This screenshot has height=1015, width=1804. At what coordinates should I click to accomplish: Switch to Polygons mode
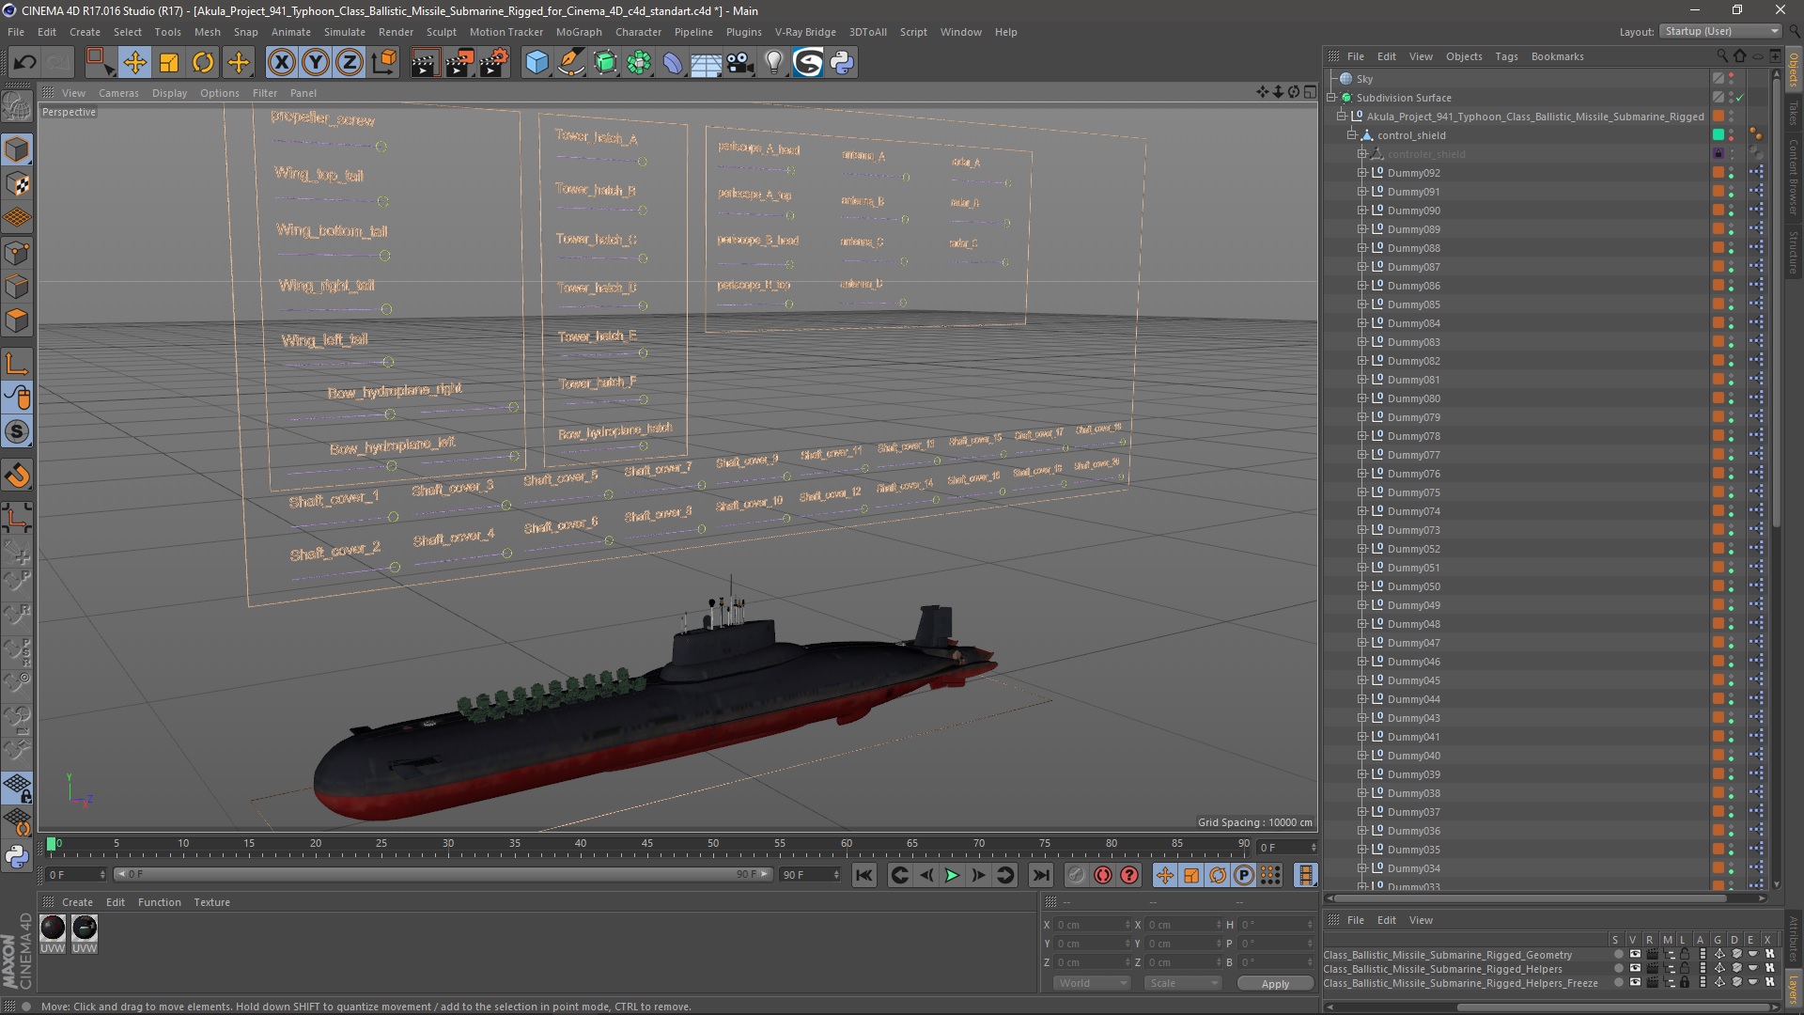(17, 320)
